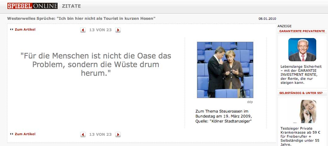Click the double-arrow icon beside bottom Zum Artikel
The width and height of the screenshot is (328, 146).
[11, 134]
